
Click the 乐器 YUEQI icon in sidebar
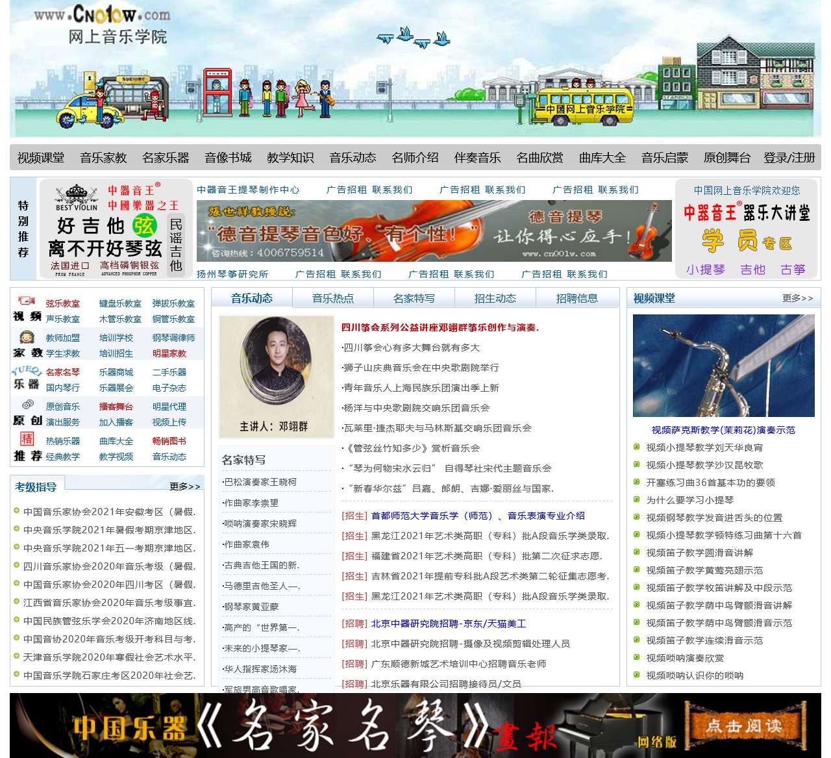tap(27, 371)
